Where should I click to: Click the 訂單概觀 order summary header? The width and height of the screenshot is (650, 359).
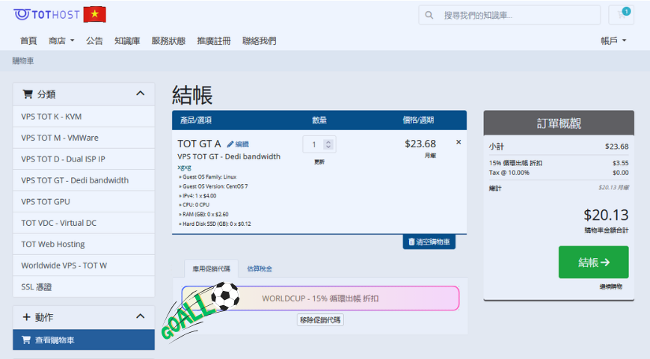(x=559, y=123)
